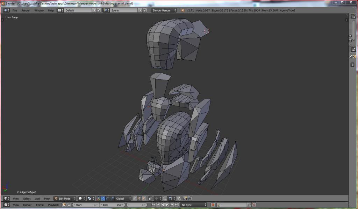The image size is (358, 209).
Task: Toggle limit selection to visible
Action: click(150, 199)
